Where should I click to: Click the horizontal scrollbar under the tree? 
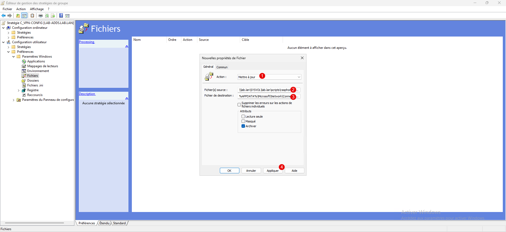point(34,223)
